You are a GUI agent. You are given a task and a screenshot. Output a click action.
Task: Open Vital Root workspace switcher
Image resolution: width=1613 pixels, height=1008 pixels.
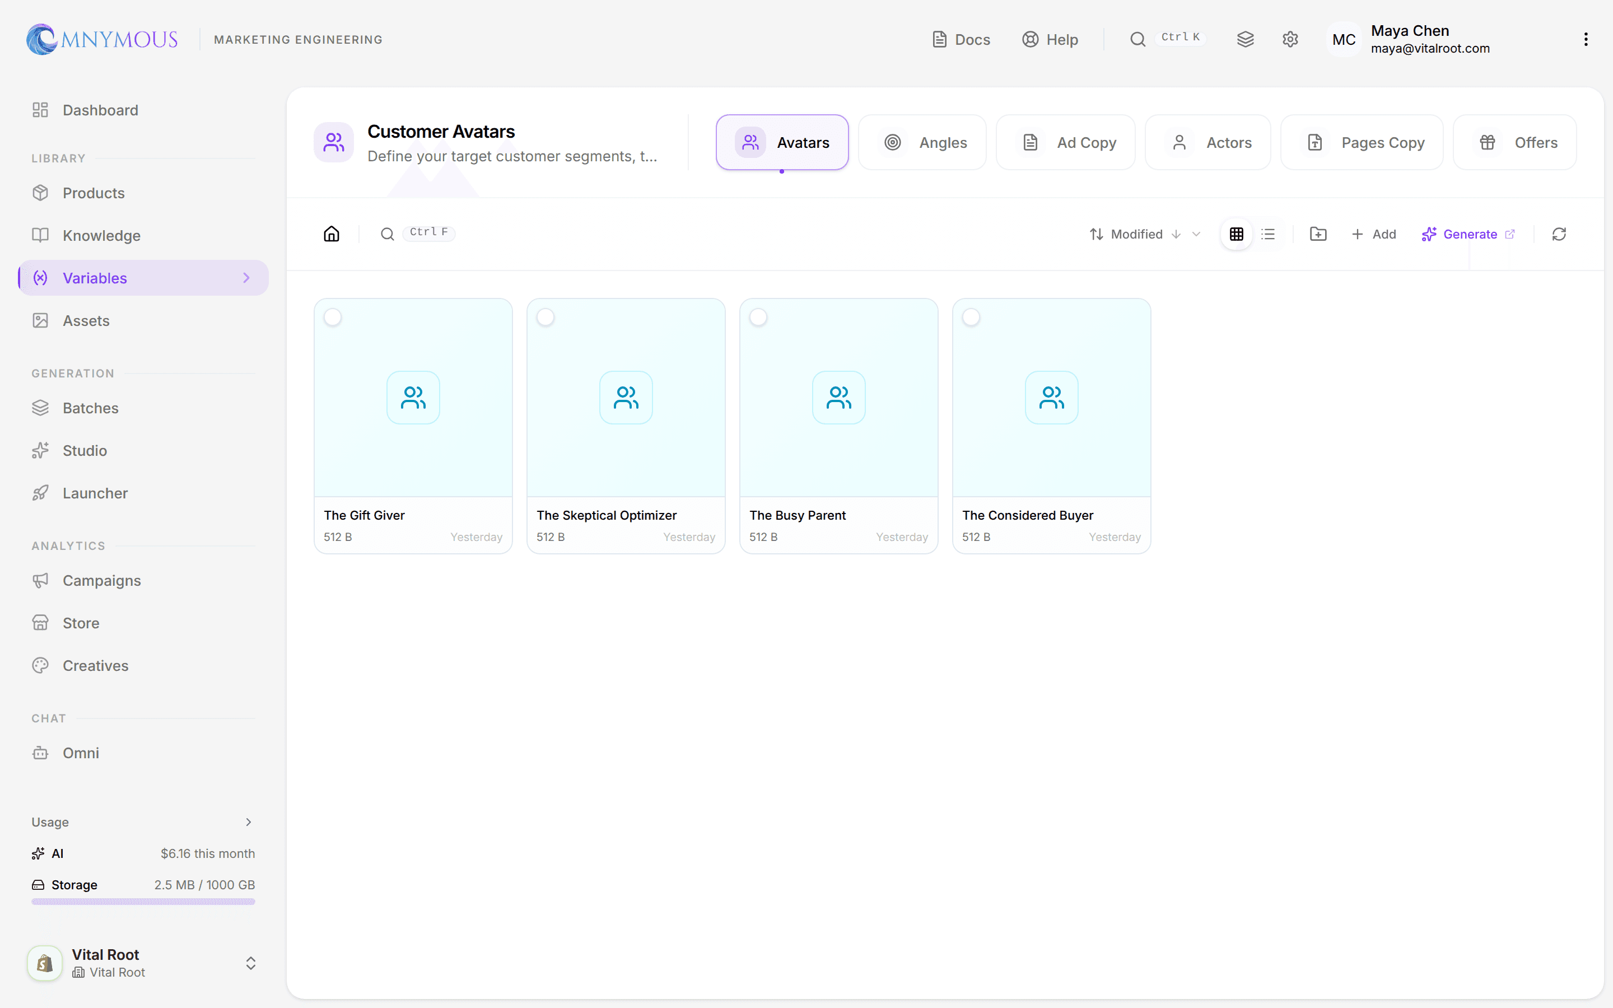250,963
